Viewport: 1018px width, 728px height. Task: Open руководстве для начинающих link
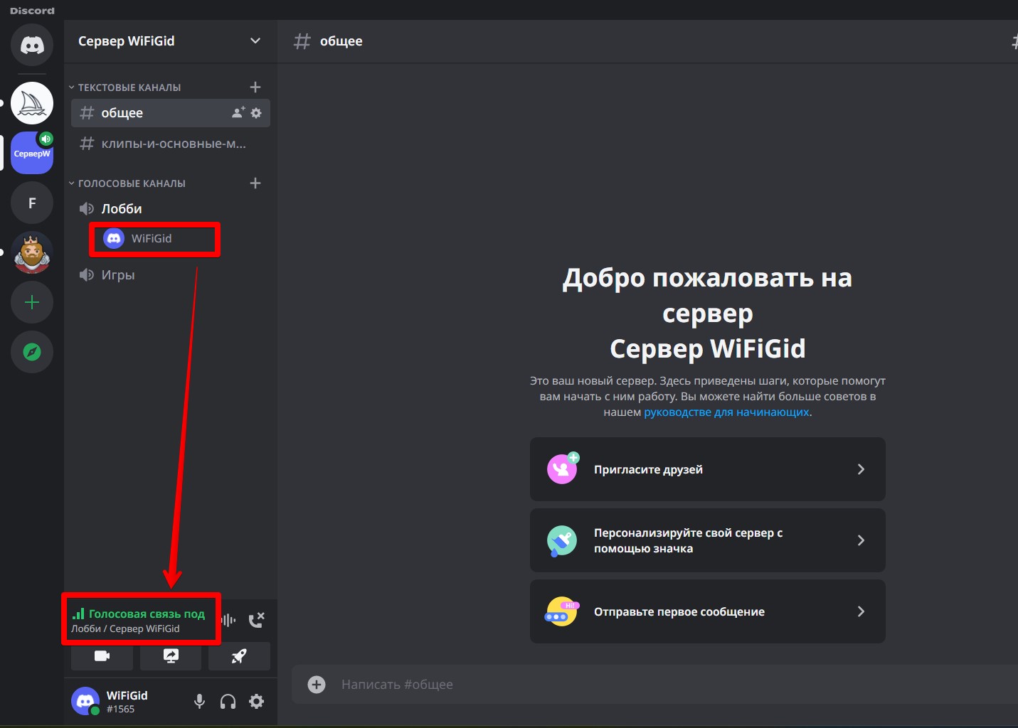tap(726, 412)
